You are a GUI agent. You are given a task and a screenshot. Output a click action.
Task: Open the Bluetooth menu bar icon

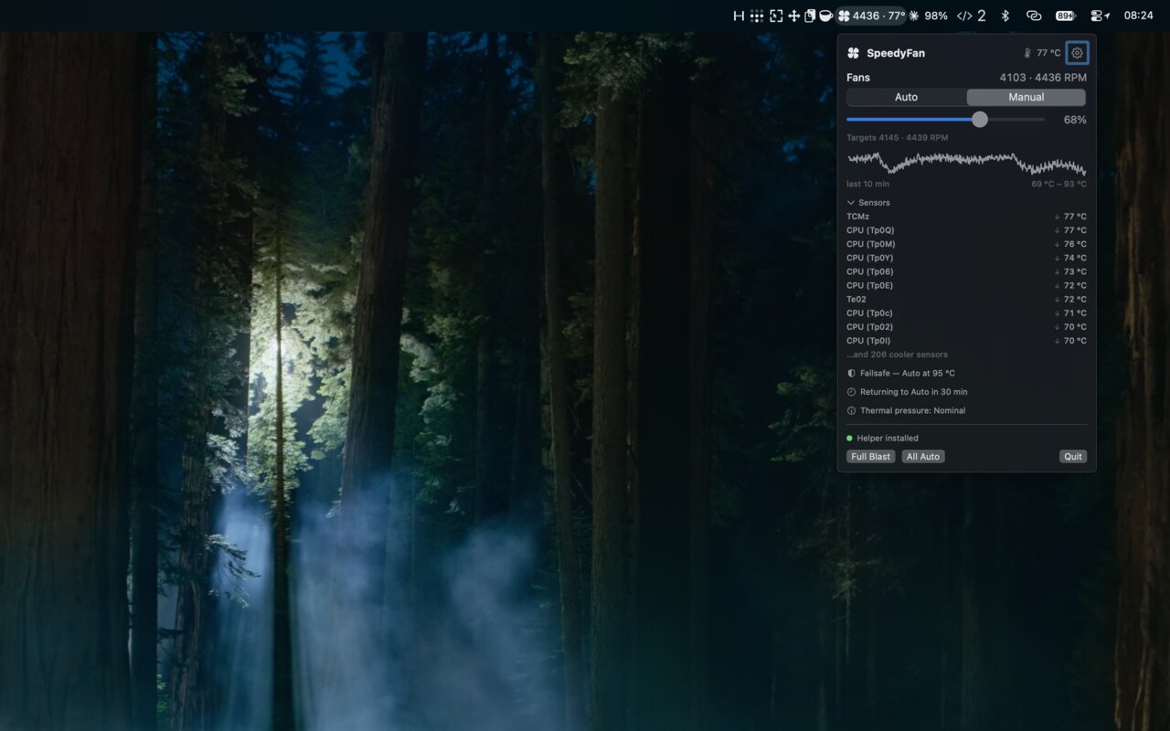[1005, 16]
